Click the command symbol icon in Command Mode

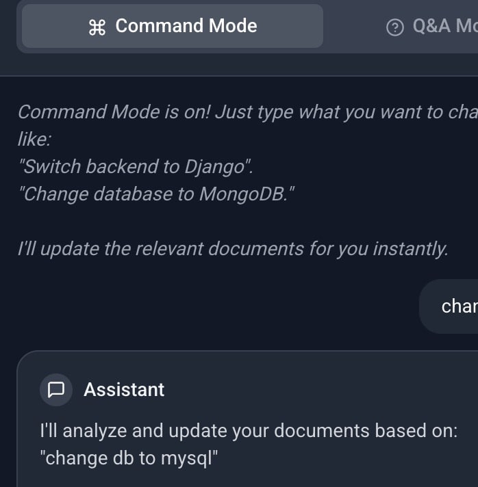(x=97, y=27)
